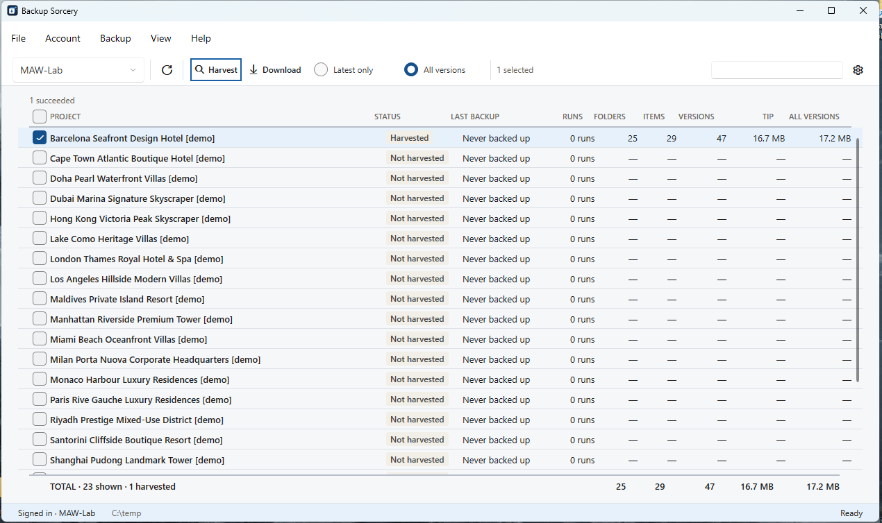Click the Monaco Harbour Luxury Residences project name
The image size is (882, 523).
(140, 379)
